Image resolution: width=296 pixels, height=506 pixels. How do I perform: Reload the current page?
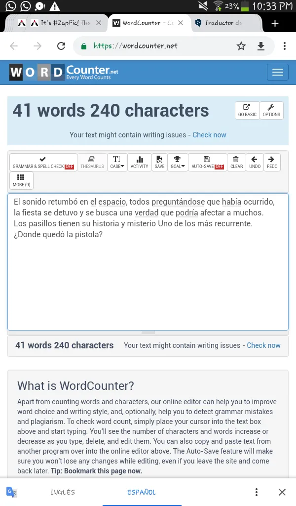(61, 46)
